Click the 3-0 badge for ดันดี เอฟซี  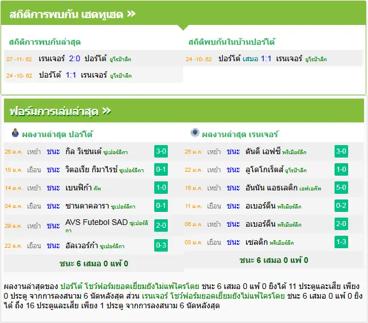coord(341,151)
